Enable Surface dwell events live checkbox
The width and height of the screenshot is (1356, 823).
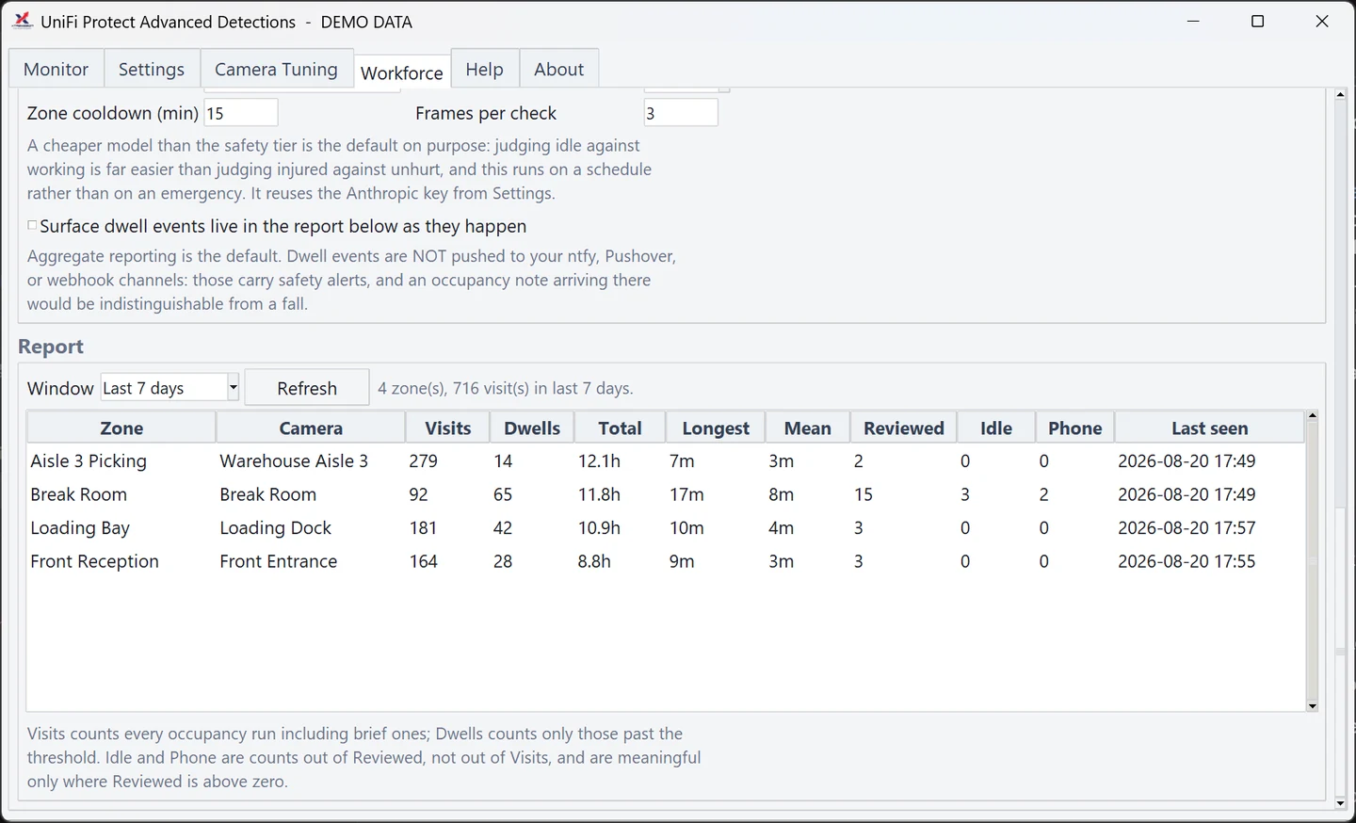pyautogui.click(x=32, y=225)
